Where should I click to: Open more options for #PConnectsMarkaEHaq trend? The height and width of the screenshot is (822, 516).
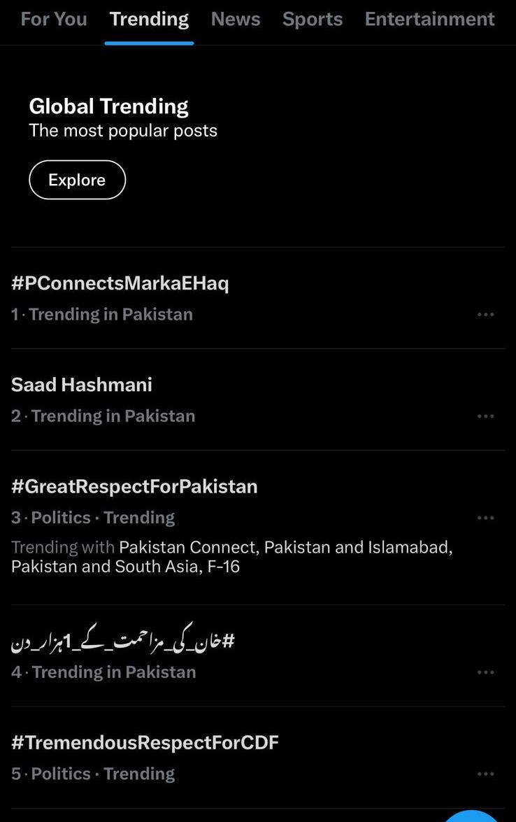(486, 315)
